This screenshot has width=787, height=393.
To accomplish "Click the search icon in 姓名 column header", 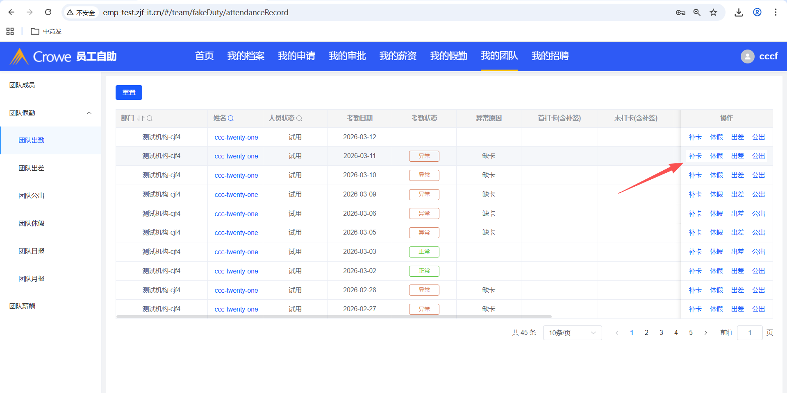I will coord(231,118).
